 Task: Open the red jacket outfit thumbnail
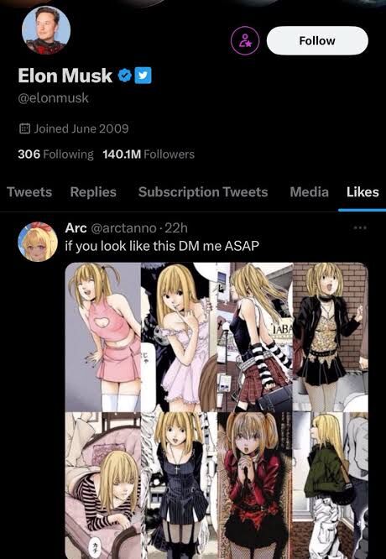(255, 486)
